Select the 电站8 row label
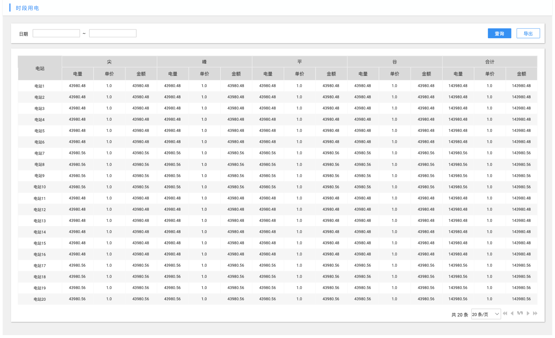This screenshot has height=338, width=555. tap(39, 165)
